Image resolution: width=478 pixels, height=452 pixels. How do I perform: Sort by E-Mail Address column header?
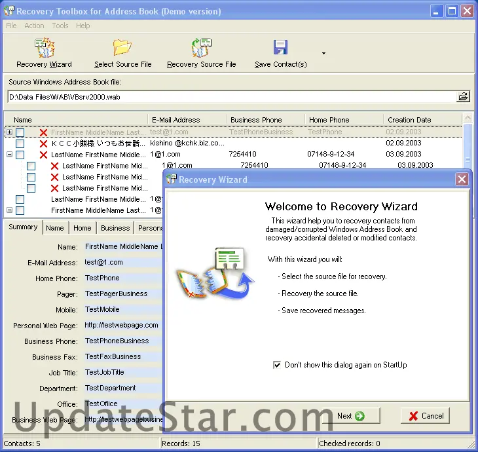pos(187,120)
